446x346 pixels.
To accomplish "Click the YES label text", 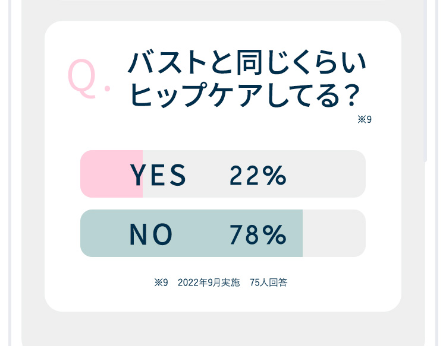I will 158,176.
